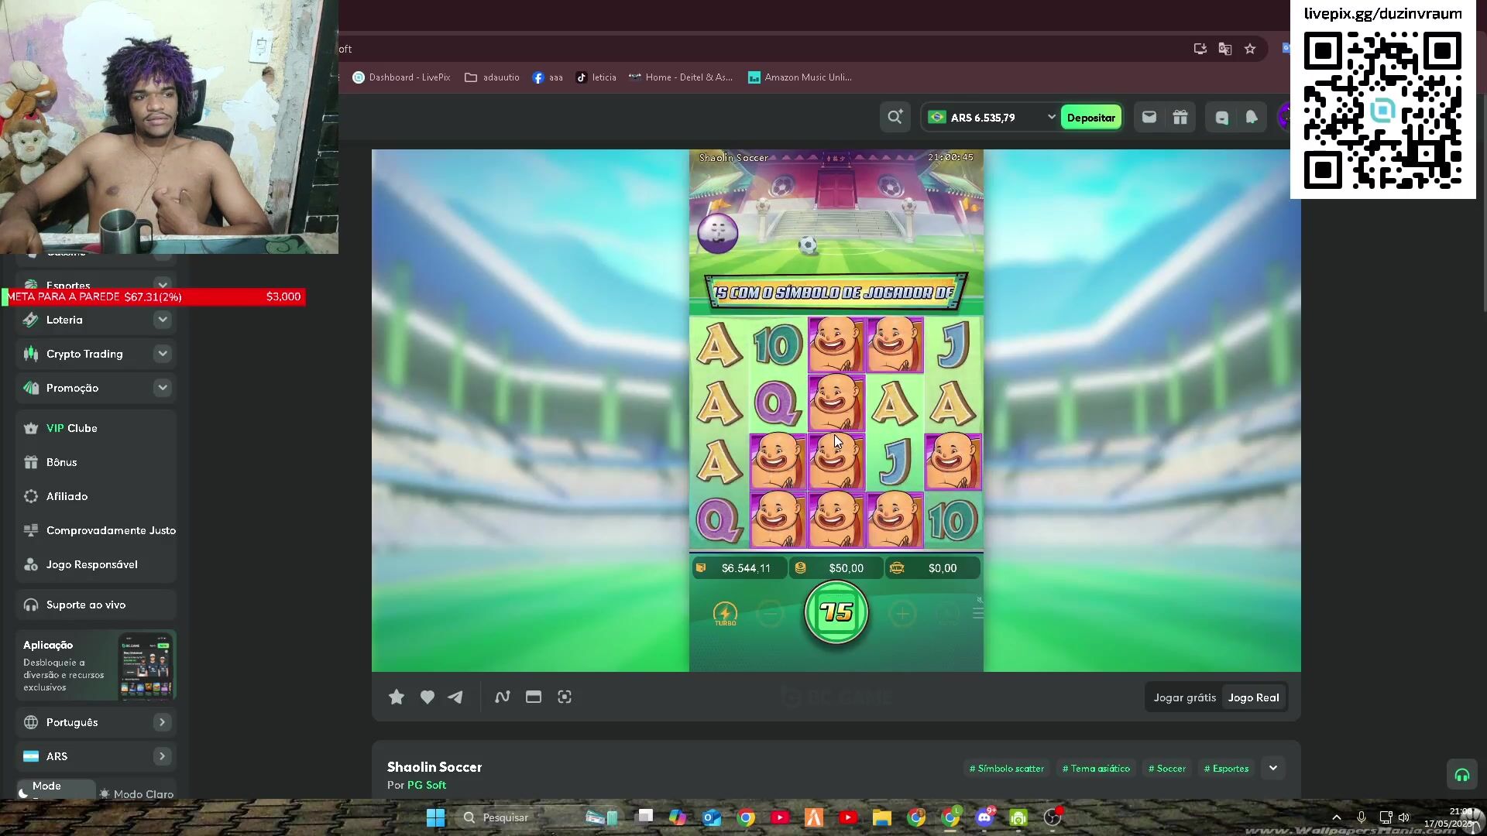
Task: Open VIP Clube in the sidebar
Action: (x=96, y=428)
